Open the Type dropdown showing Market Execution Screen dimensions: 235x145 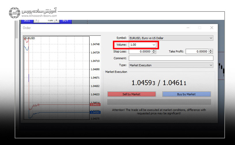click(211, 65)
